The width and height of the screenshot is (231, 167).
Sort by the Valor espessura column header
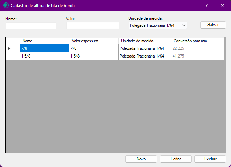pos(94,41)
